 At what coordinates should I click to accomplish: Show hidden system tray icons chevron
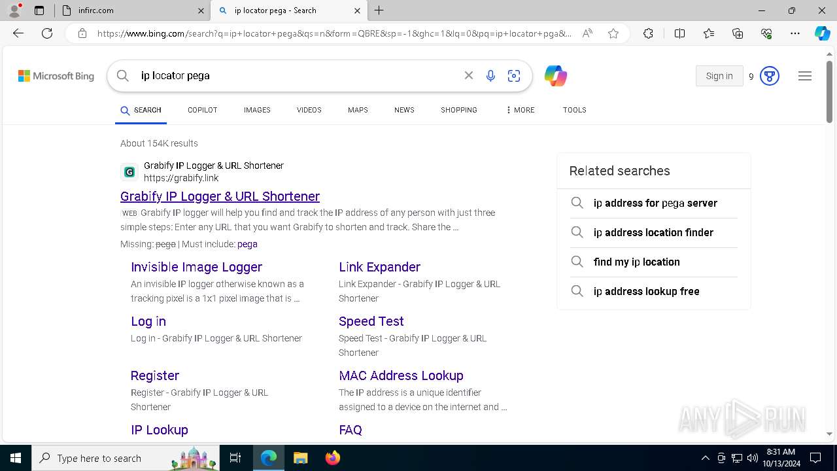tap(705, 458)
